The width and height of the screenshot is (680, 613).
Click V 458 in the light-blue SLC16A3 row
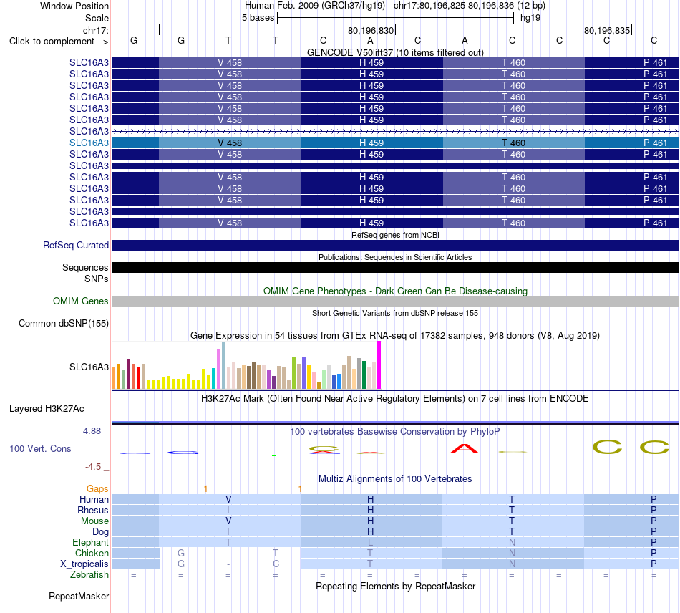230,143
